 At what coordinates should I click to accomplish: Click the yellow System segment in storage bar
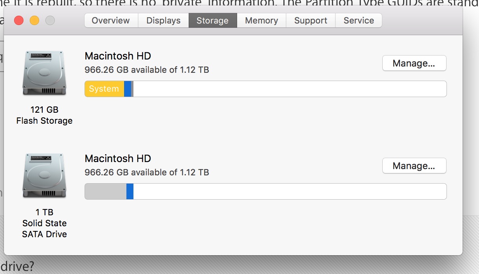(104, 89)
